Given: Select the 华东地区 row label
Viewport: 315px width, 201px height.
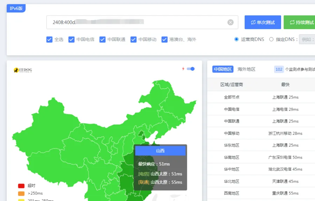Looking at the screenshot, I should point(232,145).
